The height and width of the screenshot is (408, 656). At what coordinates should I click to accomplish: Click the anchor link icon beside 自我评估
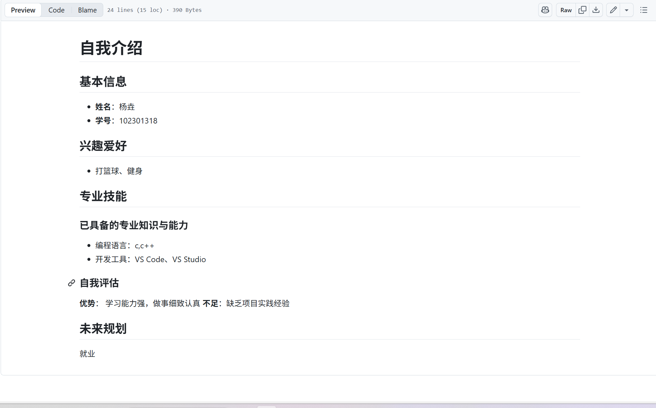[x=71, y=283]
